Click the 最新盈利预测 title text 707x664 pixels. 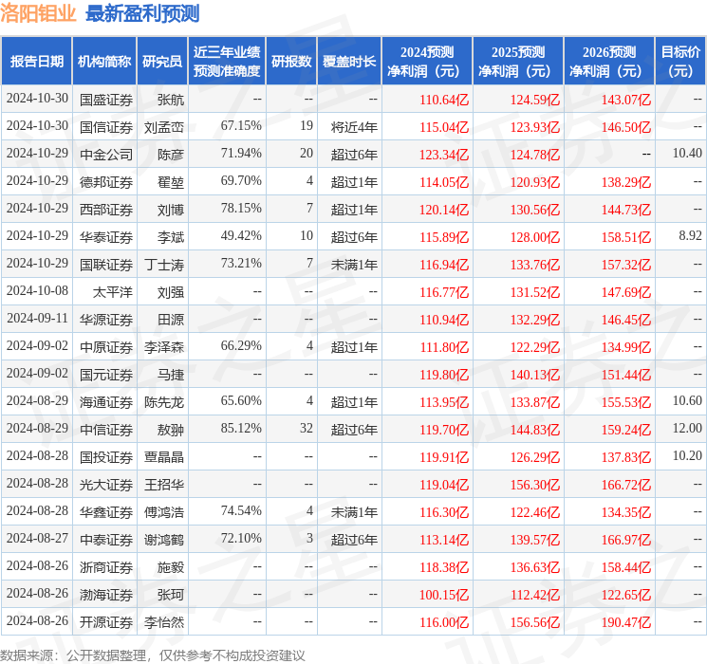point(142,13)
